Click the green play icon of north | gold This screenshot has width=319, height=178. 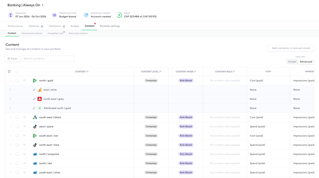pos(35,81)
